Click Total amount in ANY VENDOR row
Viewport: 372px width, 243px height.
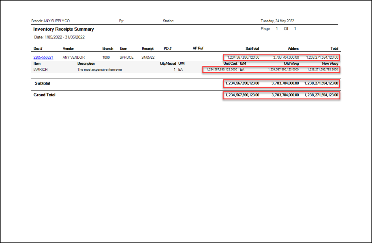click(x=322, y=57)
